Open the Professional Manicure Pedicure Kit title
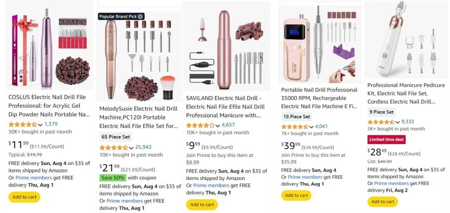The height and width of the screenshot is (213, 450). (406, 93)
